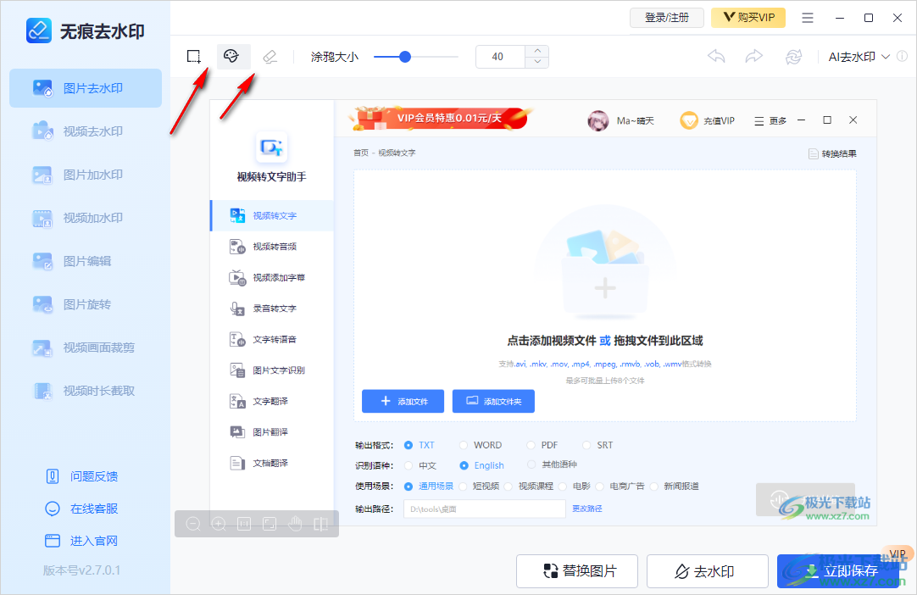The width and height of the screenshot is (917, 595).
Task: Click the zoom in magnifier icon
Action: click(219, 524)
